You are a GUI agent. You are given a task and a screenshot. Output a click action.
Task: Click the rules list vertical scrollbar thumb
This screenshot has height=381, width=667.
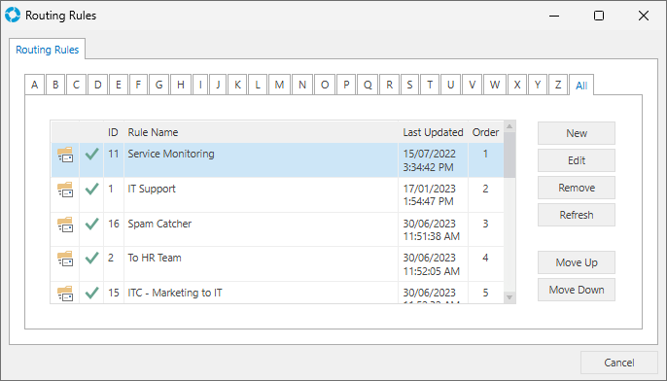[509, 155]
